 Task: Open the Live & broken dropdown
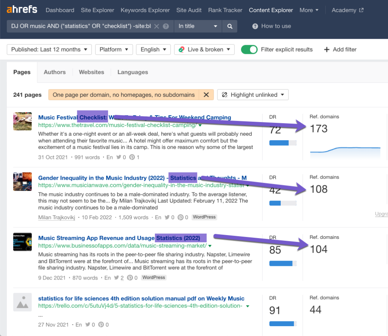(204, 50)
